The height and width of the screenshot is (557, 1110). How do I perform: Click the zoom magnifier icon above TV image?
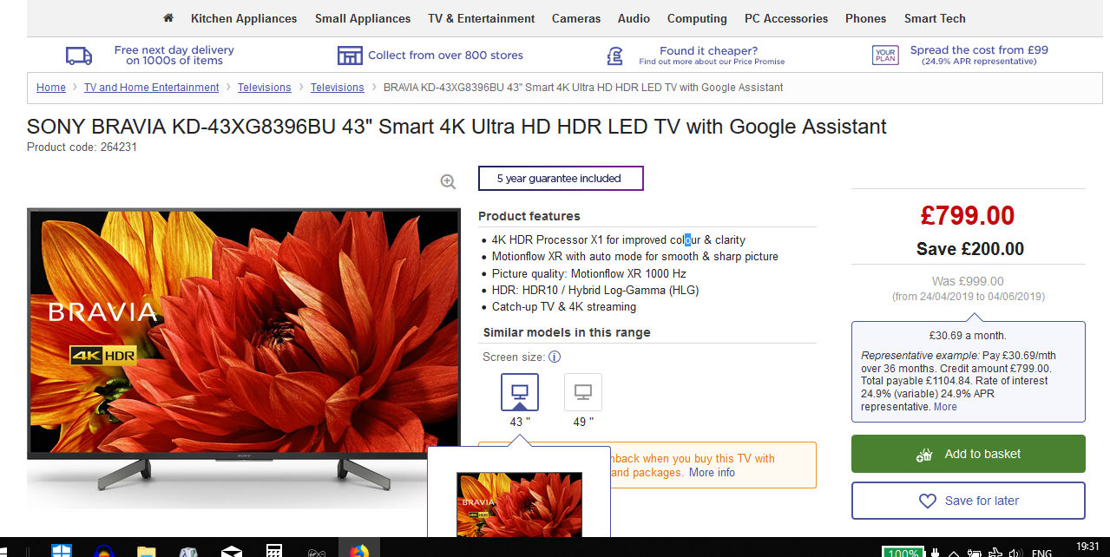coord(448,181)
